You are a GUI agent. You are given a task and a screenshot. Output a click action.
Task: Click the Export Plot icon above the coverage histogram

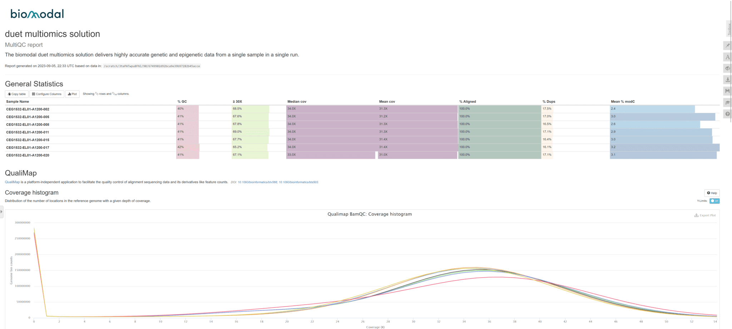click(705, 215)
